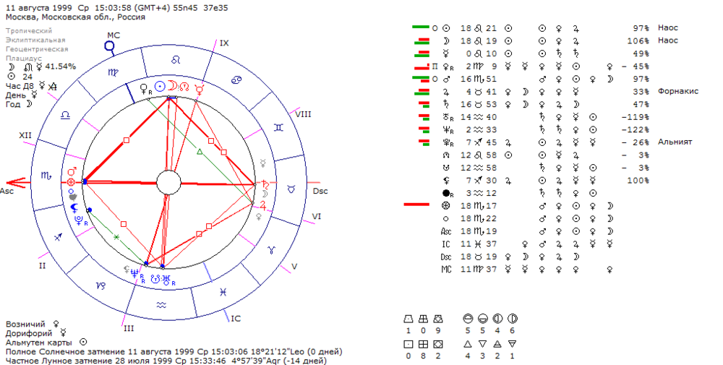723x365 pixels.
Task: Click the 'Частное Лунное затмение' line
Action: click(x=166, y=361)
